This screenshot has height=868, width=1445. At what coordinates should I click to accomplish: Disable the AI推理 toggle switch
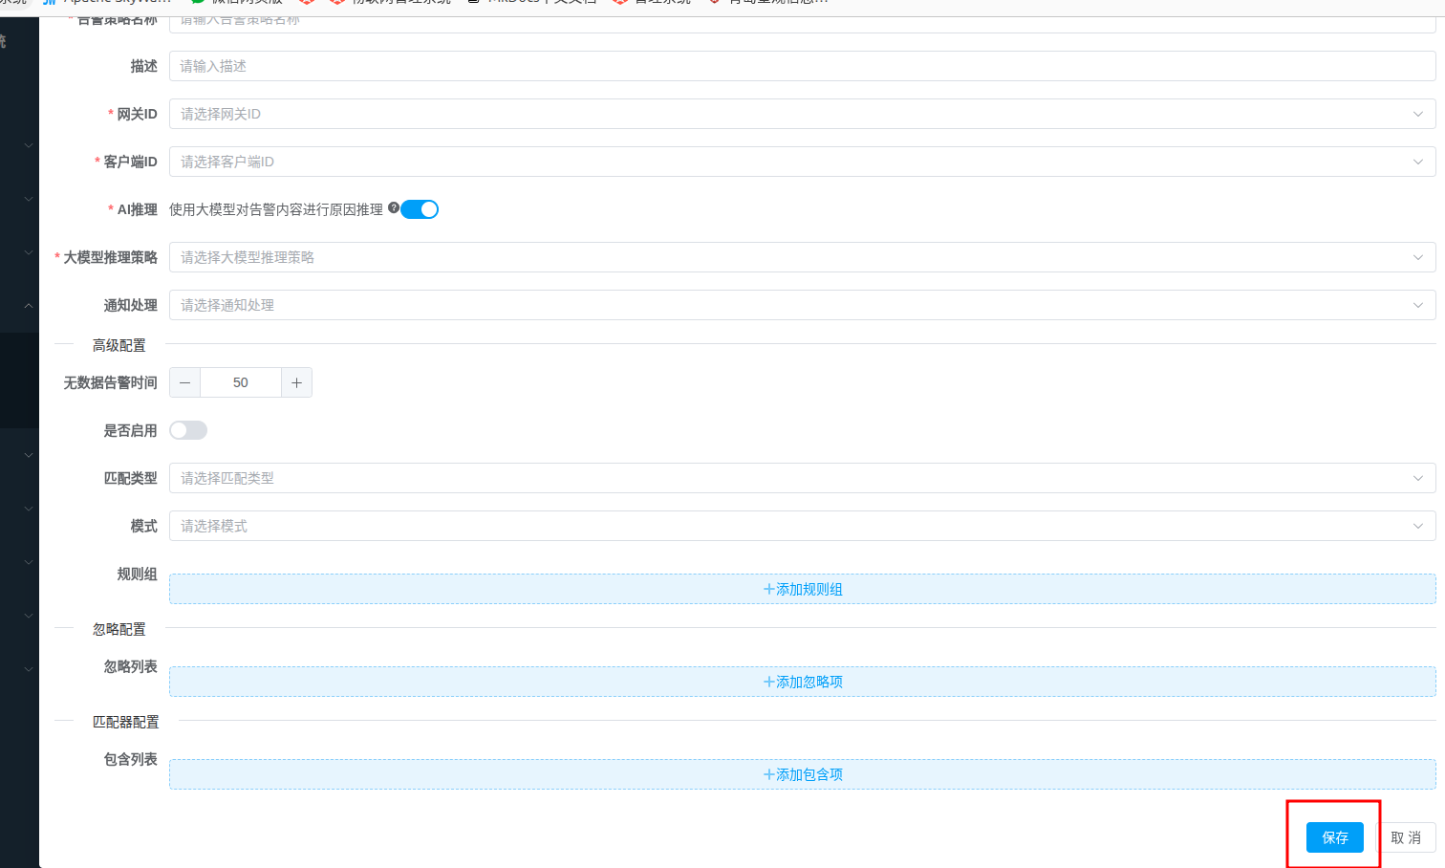pyautogui.click(x=420, y=208)
